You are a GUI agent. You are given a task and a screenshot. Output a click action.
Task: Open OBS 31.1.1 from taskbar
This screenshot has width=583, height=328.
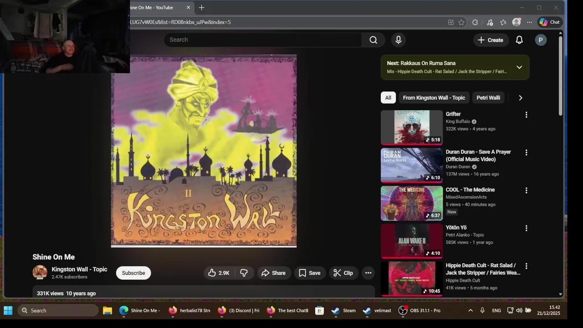point(419,311)
